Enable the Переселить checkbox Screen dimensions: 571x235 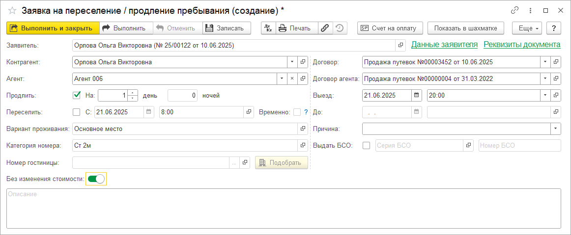pos(77,112)
